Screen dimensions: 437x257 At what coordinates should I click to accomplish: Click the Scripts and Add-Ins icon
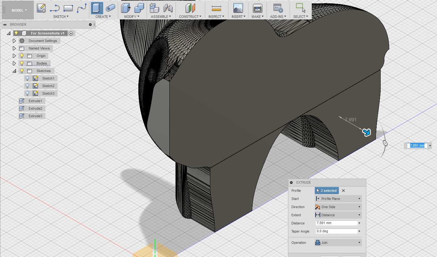278,8
